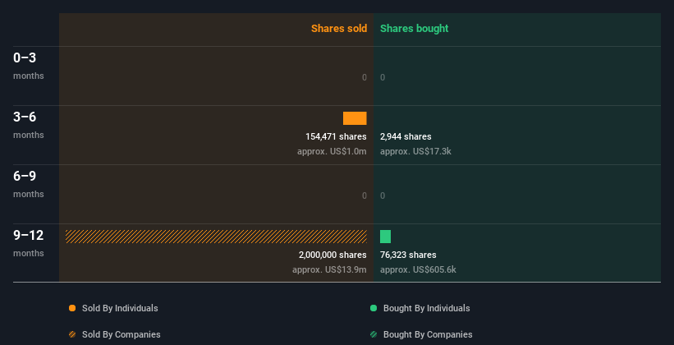Click the 2,944 shares value
Screen dimensions: 674x345
point(406,136)
